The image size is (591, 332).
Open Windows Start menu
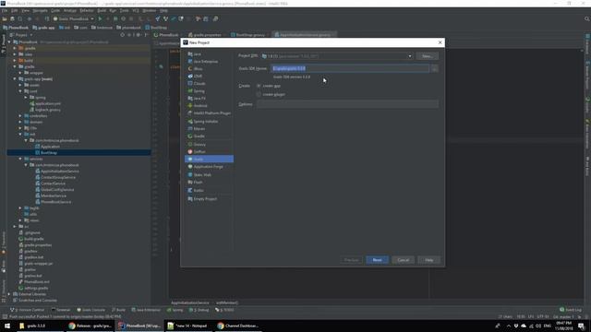point(7,326)
